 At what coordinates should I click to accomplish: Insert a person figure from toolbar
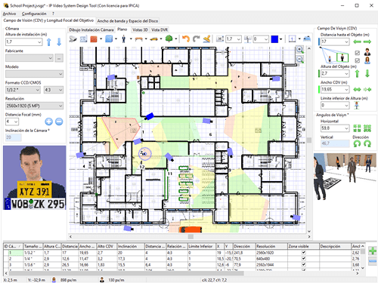coord(123,39)
